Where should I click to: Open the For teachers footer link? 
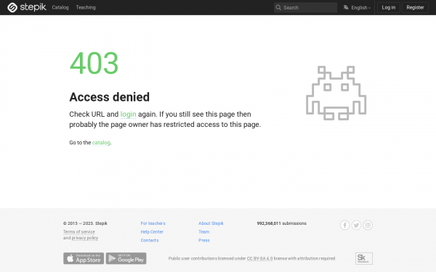coord(153,223)
